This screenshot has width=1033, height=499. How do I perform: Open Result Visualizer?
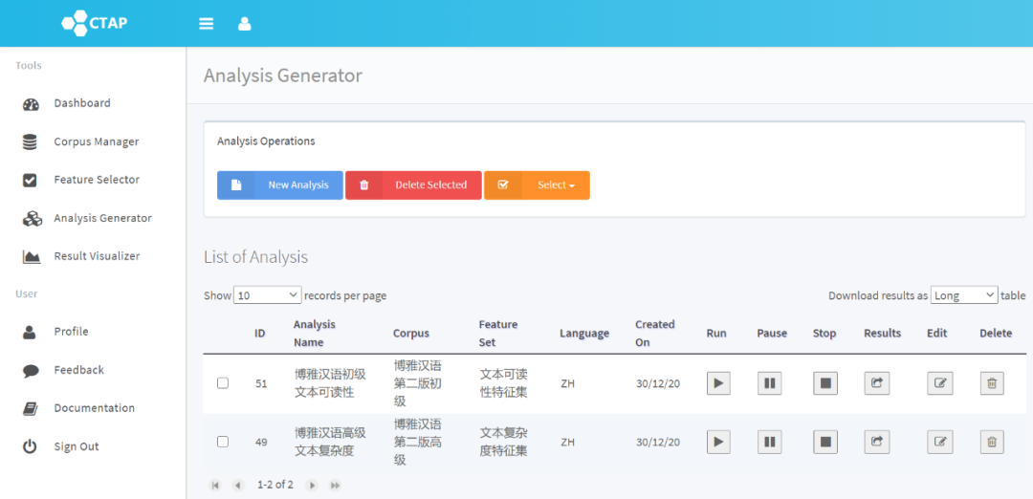pyautogui.click(x=97, y=256)
